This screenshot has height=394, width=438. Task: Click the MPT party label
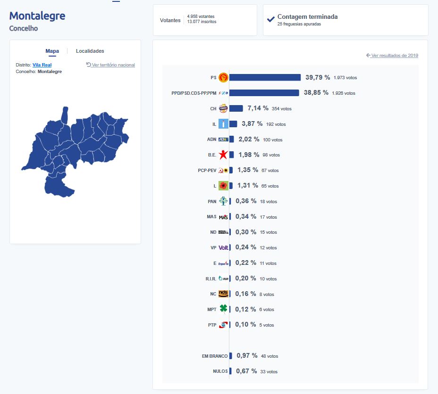tap(212, 310)
